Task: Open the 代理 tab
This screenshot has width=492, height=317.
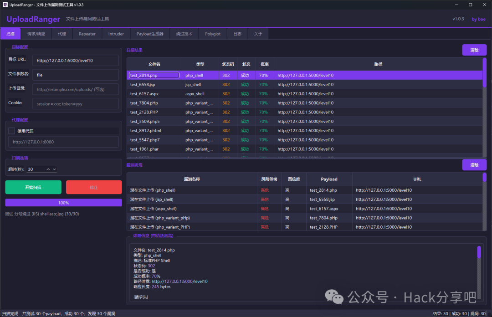Action: (62, 34)
